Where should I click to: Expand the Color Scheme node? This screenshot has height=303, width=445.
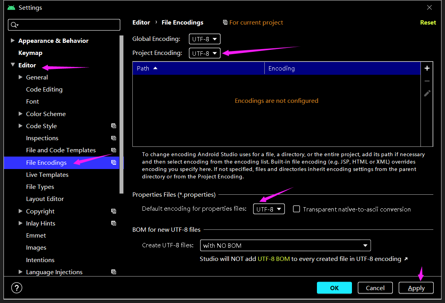[20, 114]
